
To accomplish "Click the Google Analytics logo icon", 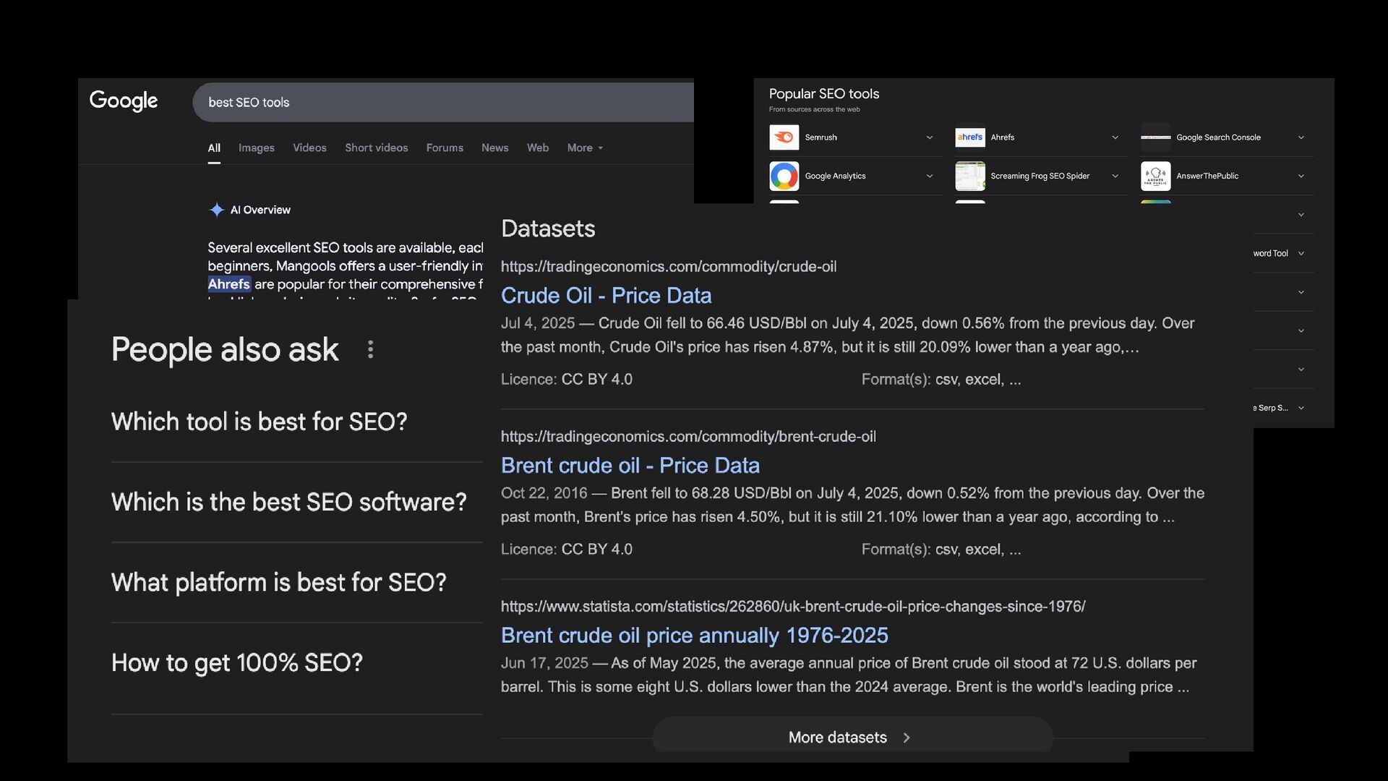I will [784, 176].
